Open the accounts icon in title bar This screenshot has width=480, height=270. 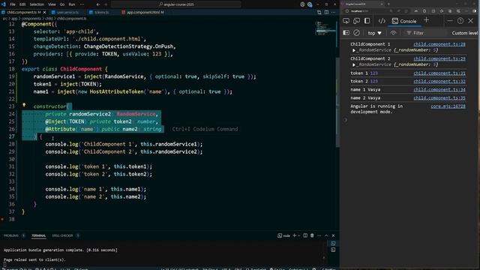302,4
